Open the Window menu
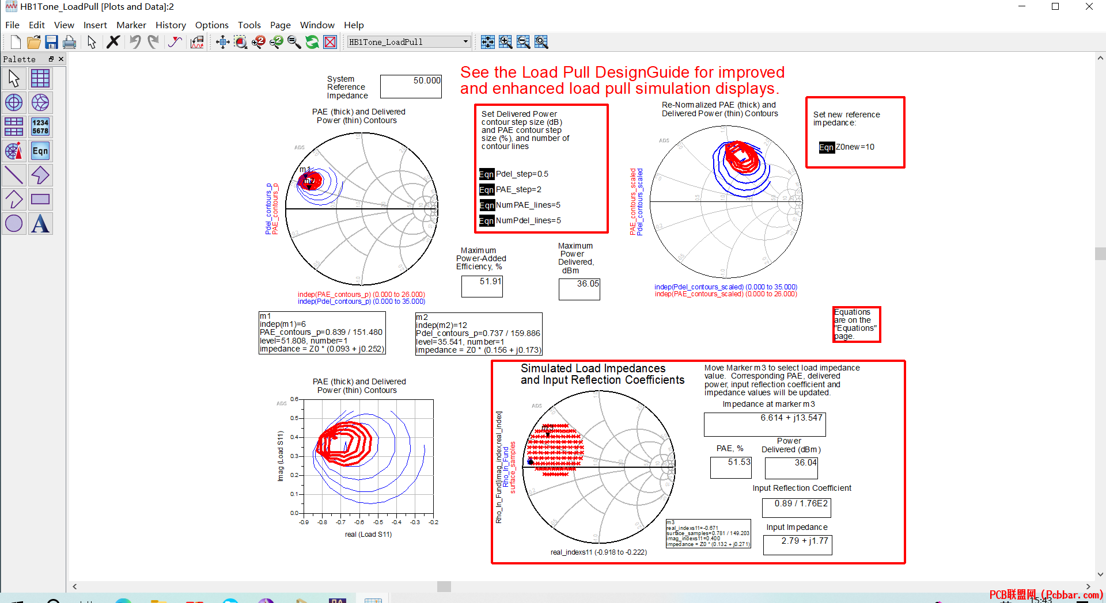Viewport: 1106px width, 603px height. click(x=317, y=25)
